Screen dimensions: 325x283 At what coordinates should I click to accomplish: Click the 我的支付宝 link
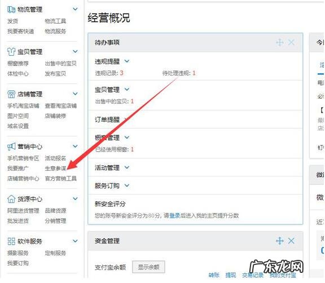point(283,275)
